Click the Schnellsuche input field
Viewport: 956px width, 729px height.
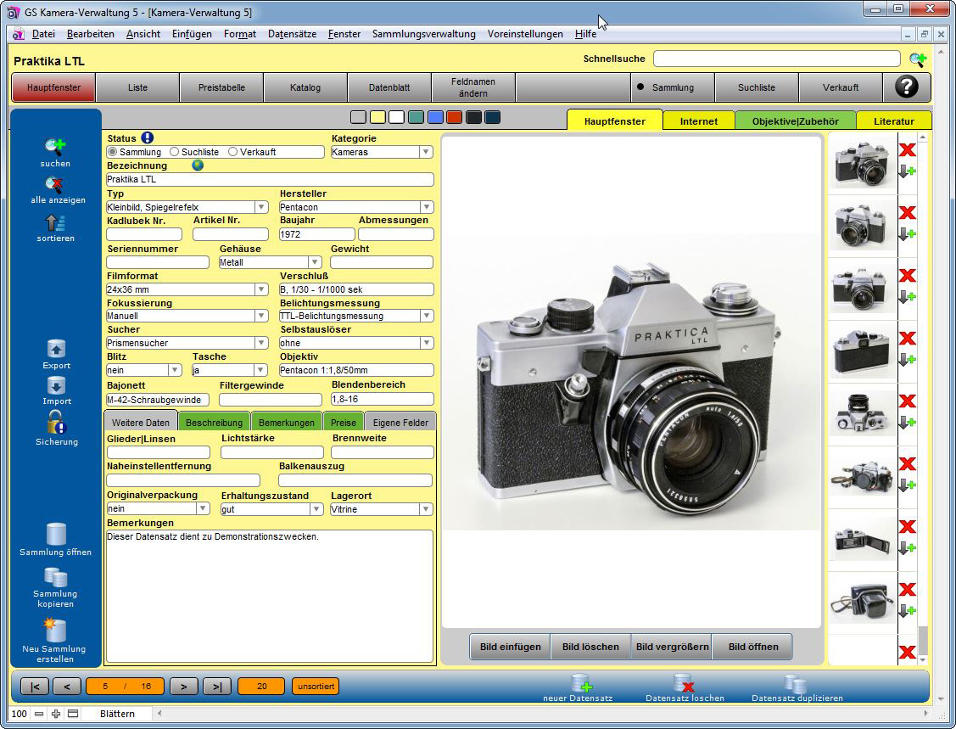pyautogui.click(x=776, y=59)
